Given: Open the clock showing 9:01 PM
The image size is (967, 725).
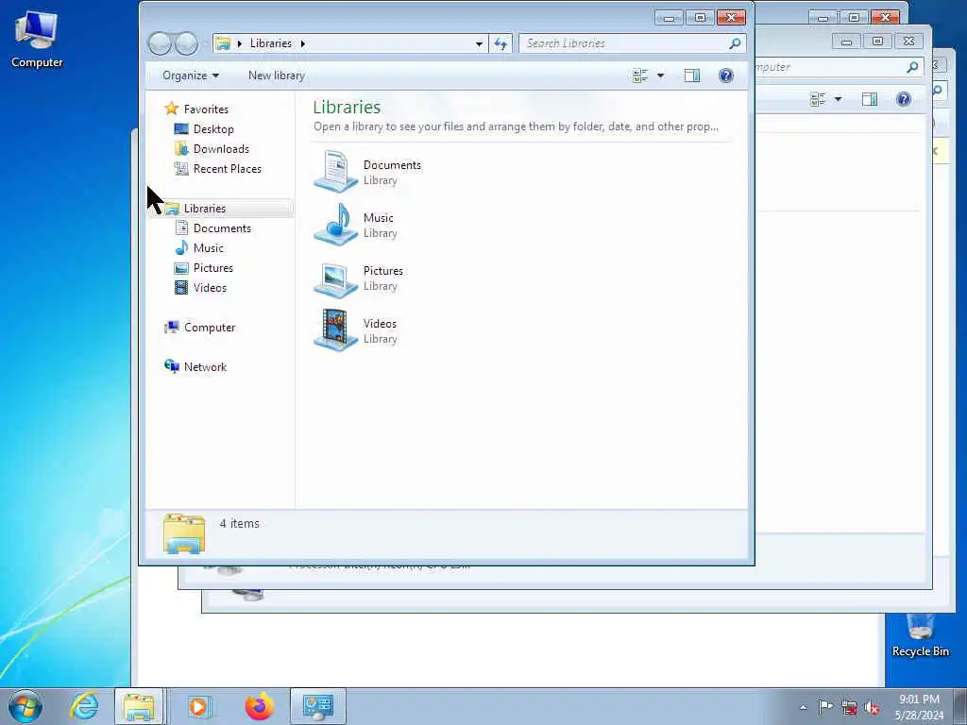Looking at the screenshot, I should 919,706.
